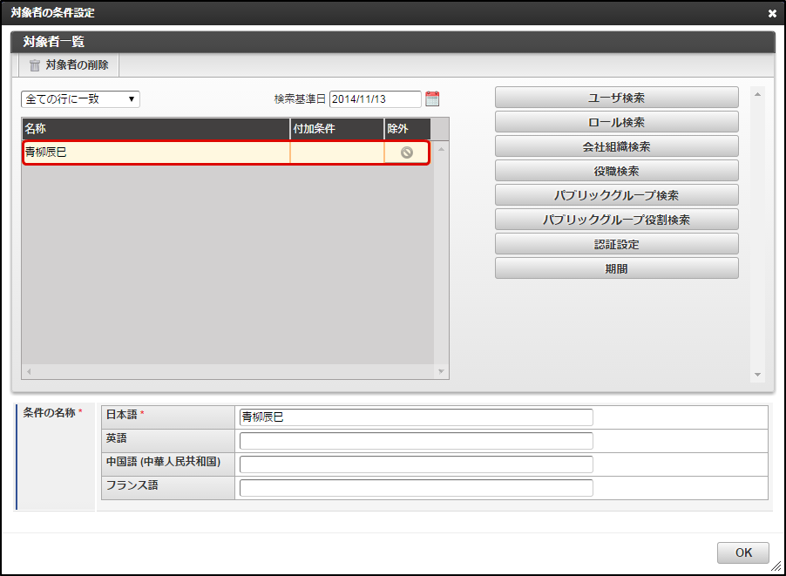
Task: Click the ロール検索 button
Action: (617, 122)
